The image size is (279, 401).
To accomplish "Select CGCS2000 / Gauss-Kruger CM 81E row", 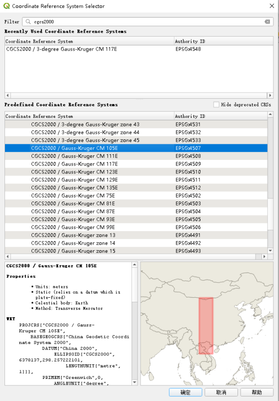I will (x=136, y=204).
